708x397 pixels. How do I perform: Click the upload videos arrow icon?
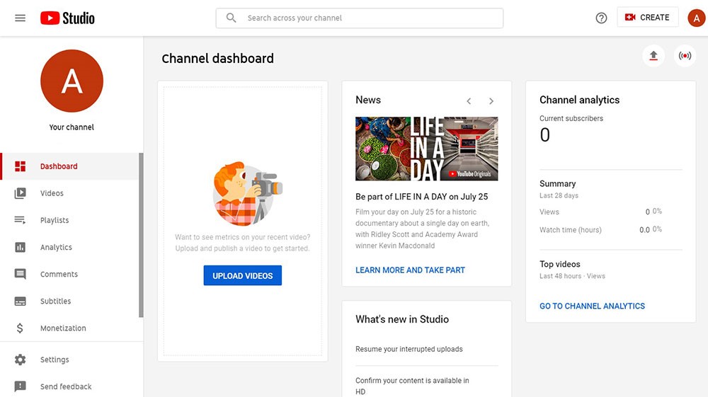(x=653, y=55)
